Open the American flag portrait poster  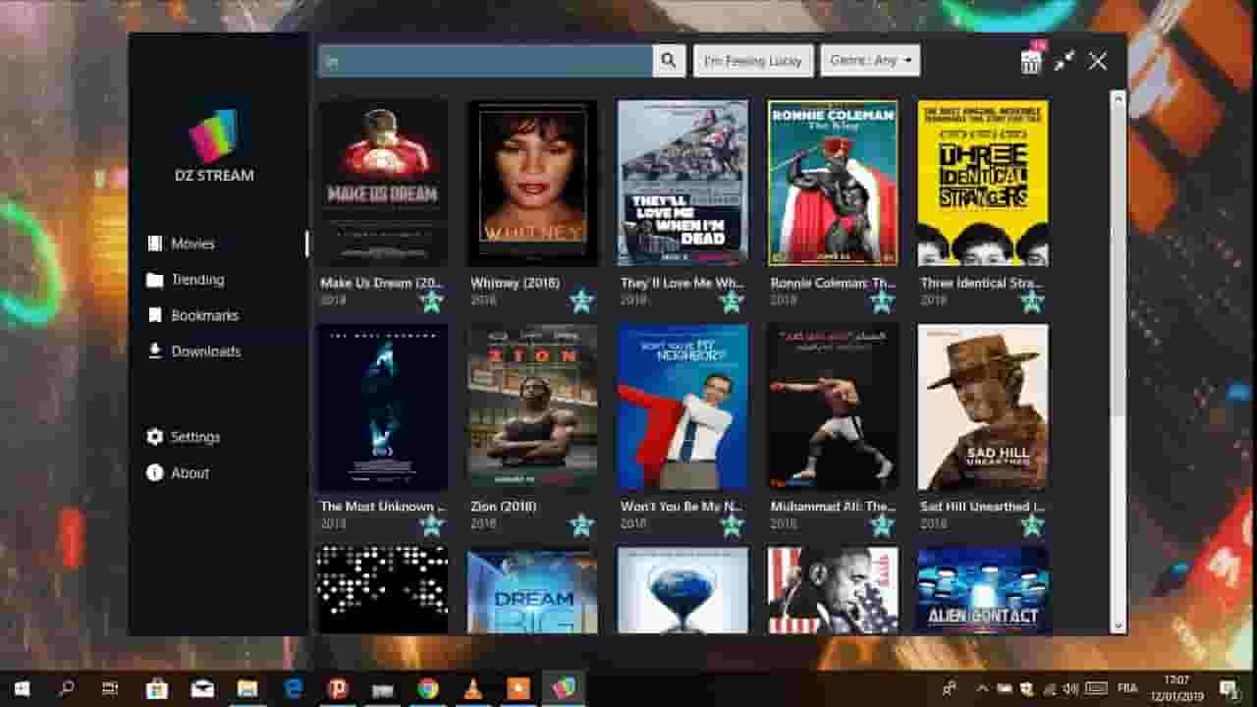click(x=833, y=591)
